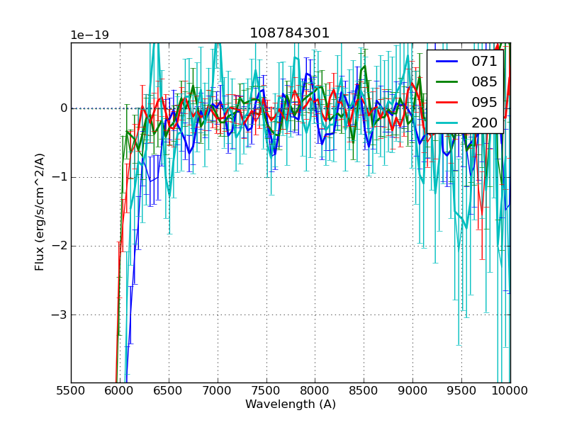
Task: Click the −1 y-axis tick label
Action: pyautogui.click(x=59, y=177)
